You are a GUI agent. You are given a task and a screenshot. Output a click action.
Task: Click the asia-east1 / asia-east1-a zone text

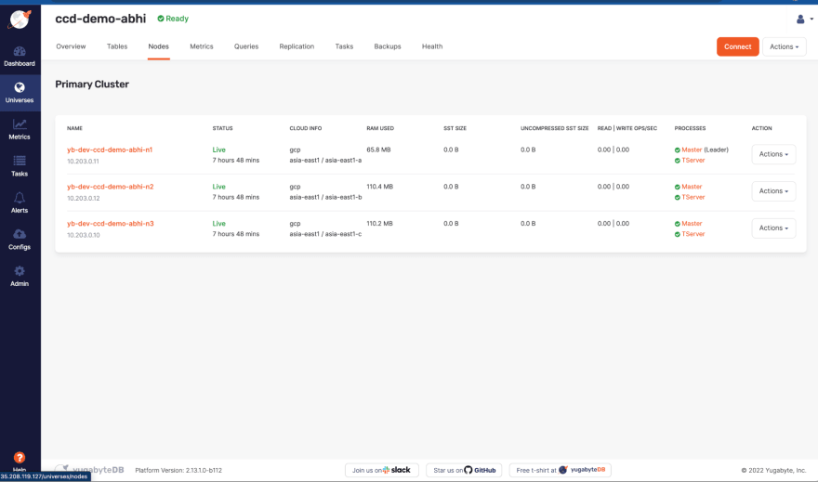[325, 161]
